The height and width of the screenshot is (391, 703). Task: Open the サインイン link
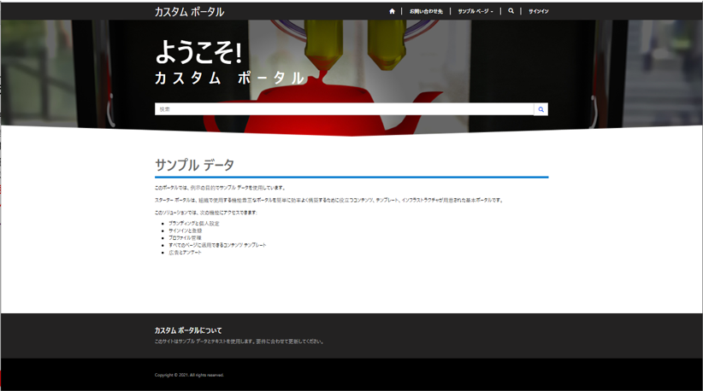pos(539,11)
